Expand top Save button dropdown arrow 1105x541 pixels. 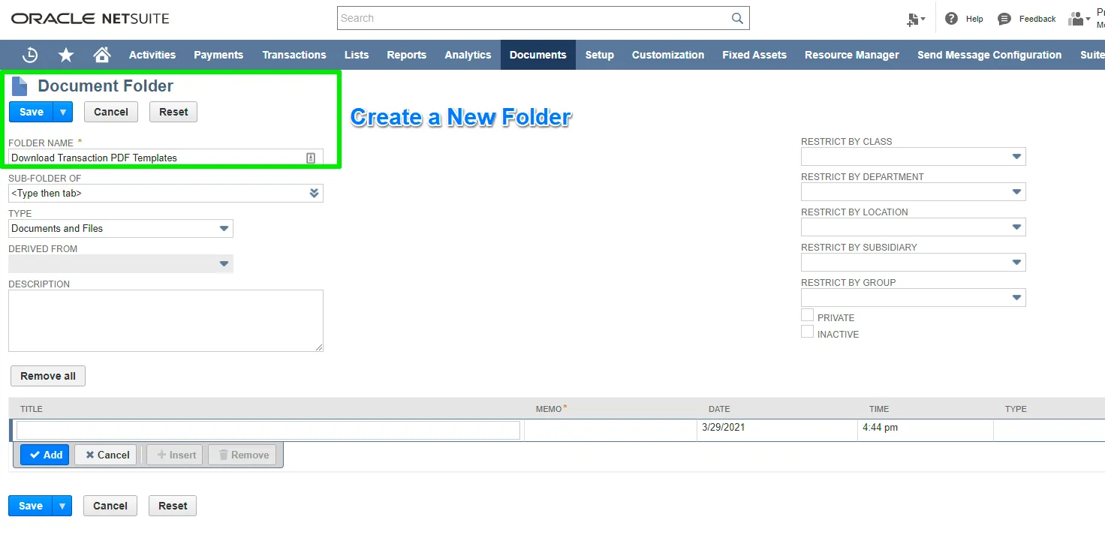(x=63, y=112)
